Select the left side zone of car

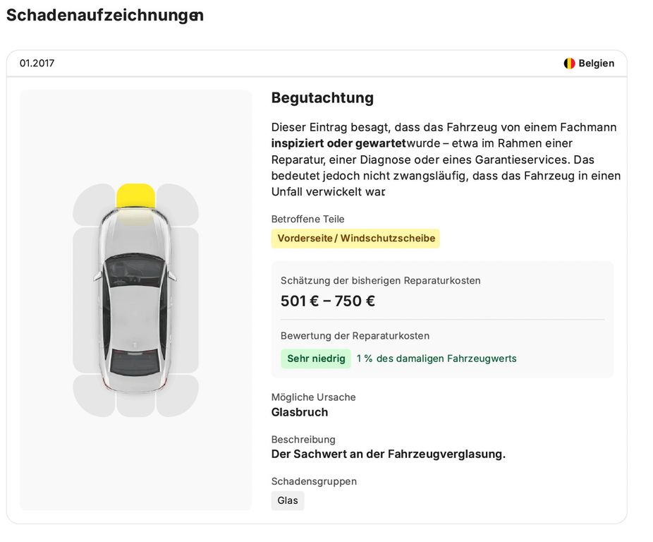click(86, 300)
